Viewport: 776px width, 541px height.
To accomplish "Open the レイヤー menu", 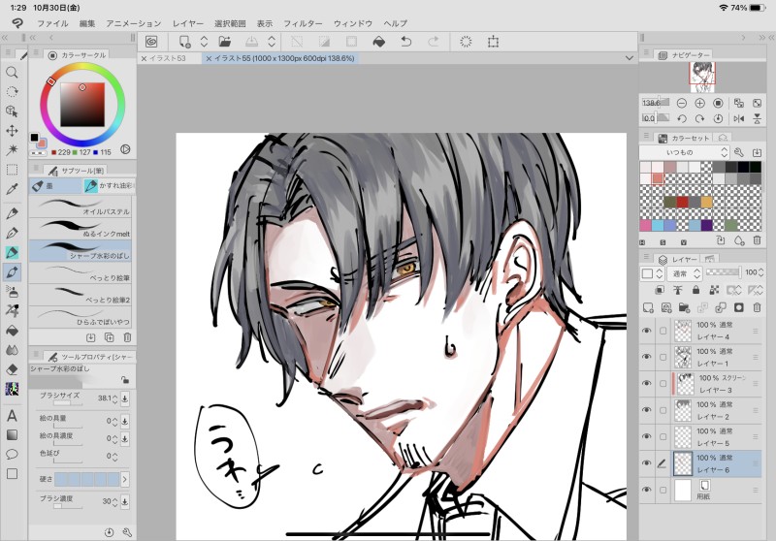I will [187, 23].
